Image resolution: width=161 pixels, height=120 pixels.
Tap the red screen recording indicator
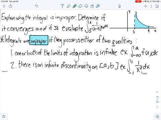pos(138,1)
